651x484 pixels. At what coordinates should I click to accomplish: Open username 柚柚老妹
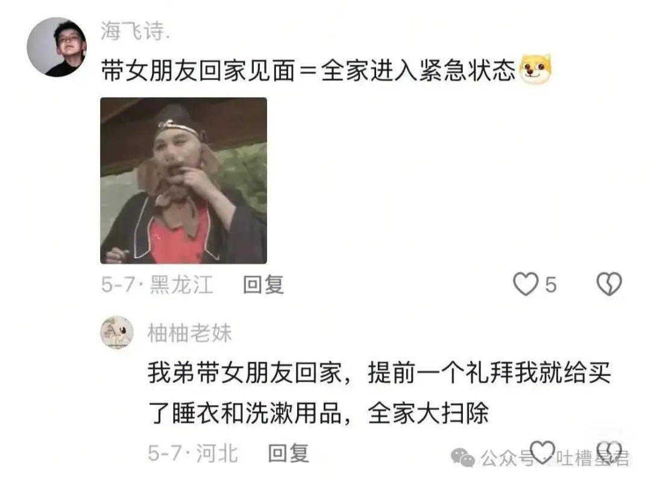(x=189, y=333)
